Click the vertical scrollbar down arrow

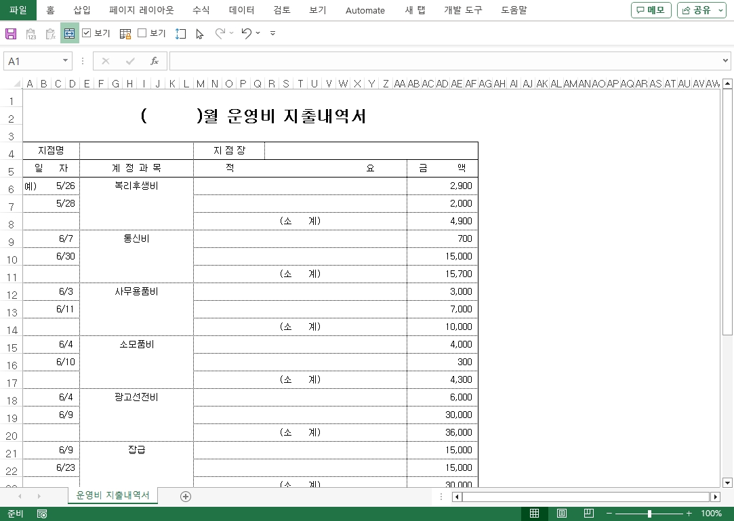(727, 482)
